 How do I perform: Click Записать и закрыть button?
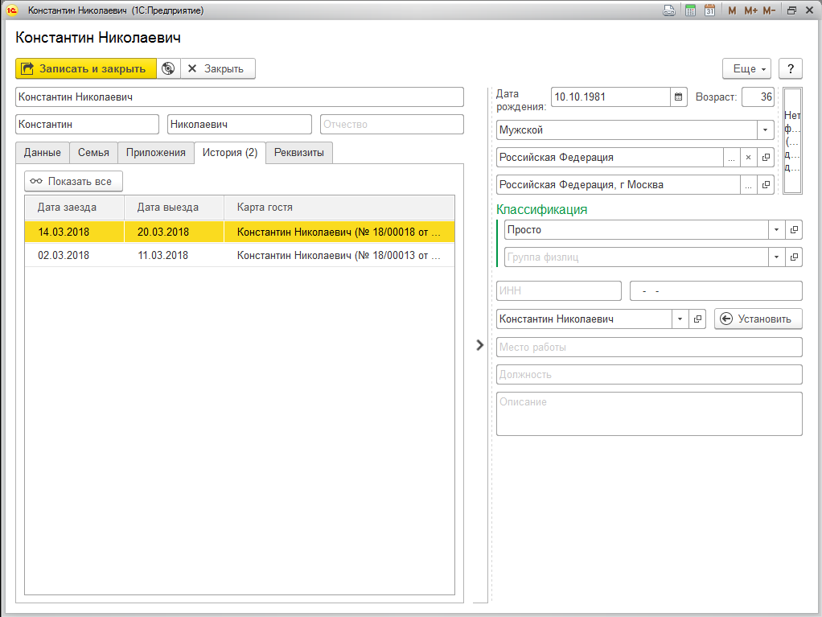(x=86, y=68)
